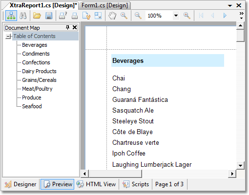This screenshot has width=249, height=195.
Task: Toggle the Document Map toolbar icon
Action: coord(11,16)
